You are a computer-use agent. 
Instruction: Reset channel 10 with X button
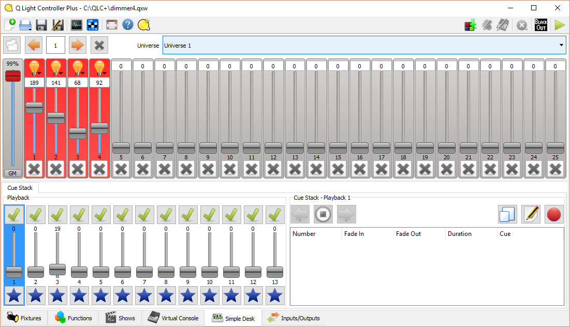coord(230,169)
